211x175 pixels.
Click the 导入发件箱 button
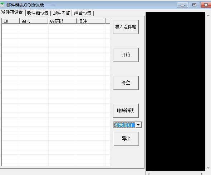[126, 27]
